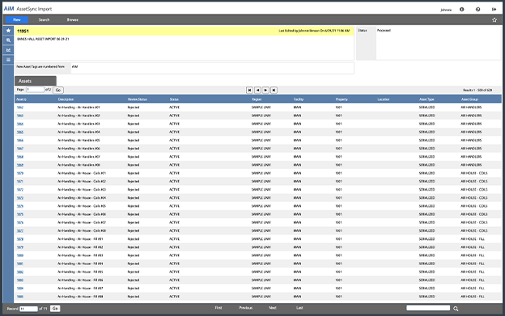The height and width of the screenshot is (316, 505).
Task: Click the Status value Processed
Action: (x=384, y=30)
